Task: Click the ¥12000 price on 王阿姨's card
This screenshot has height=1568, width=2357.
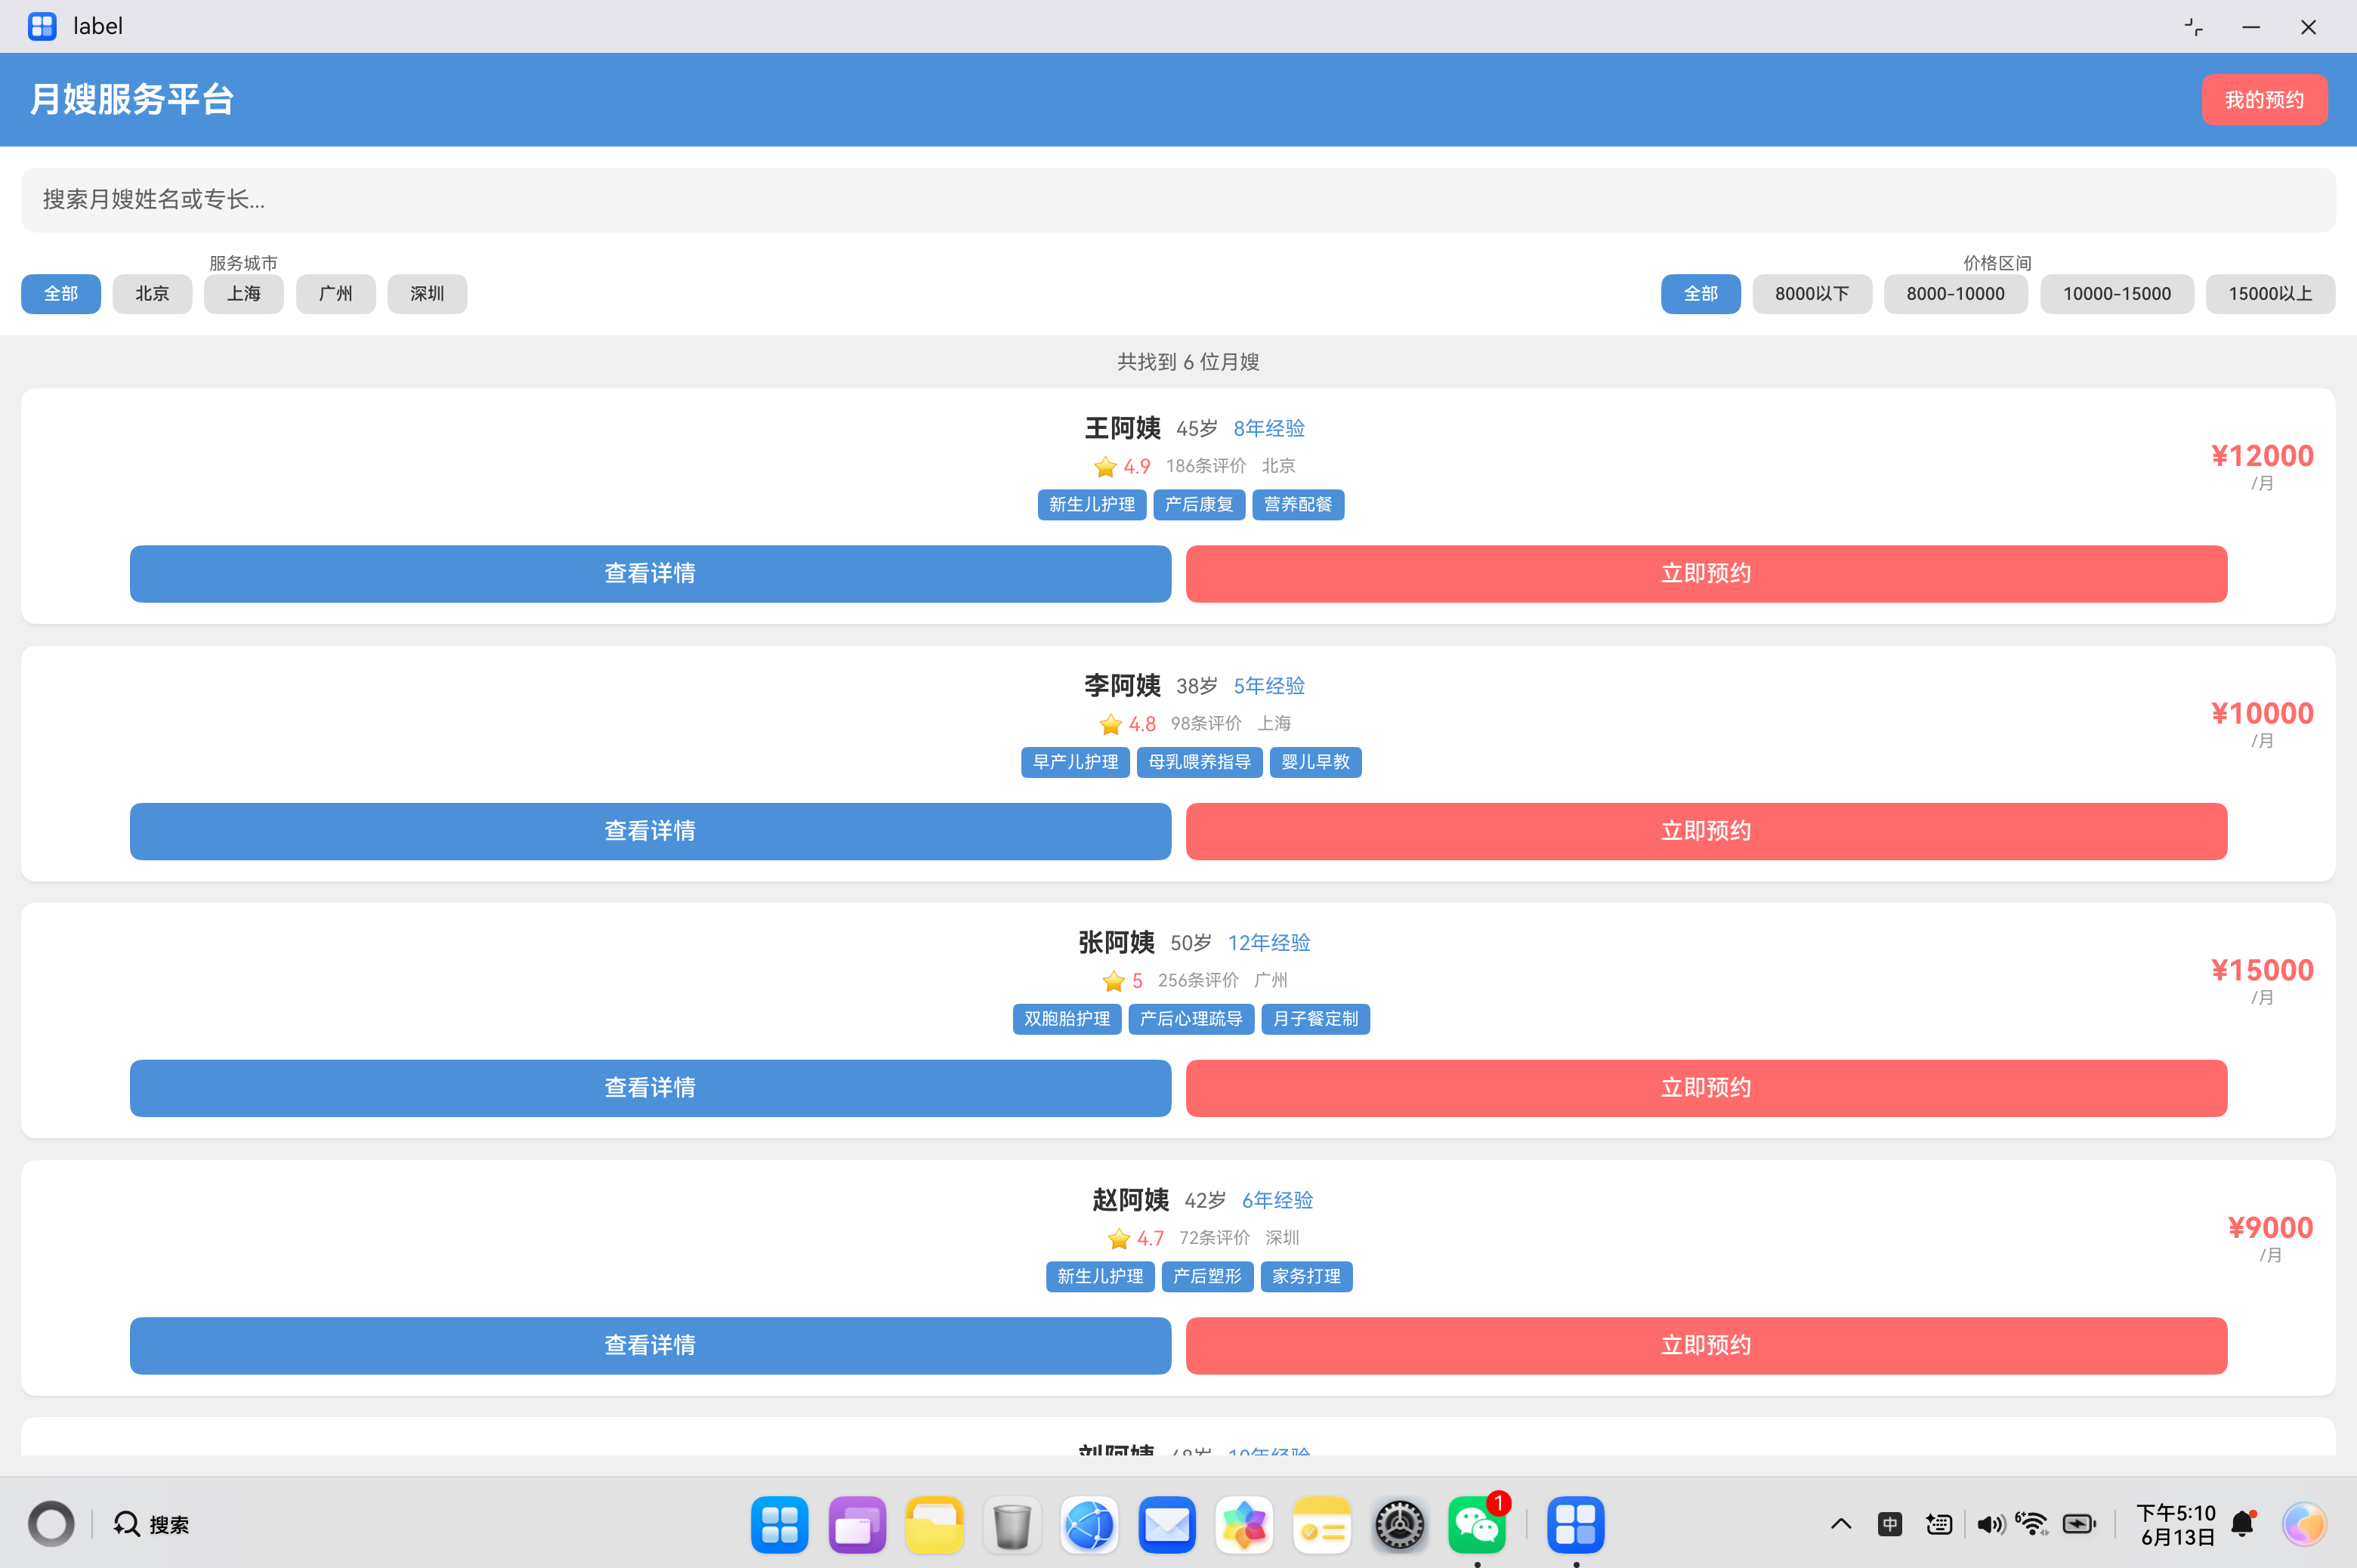Action: point(2262,456)
